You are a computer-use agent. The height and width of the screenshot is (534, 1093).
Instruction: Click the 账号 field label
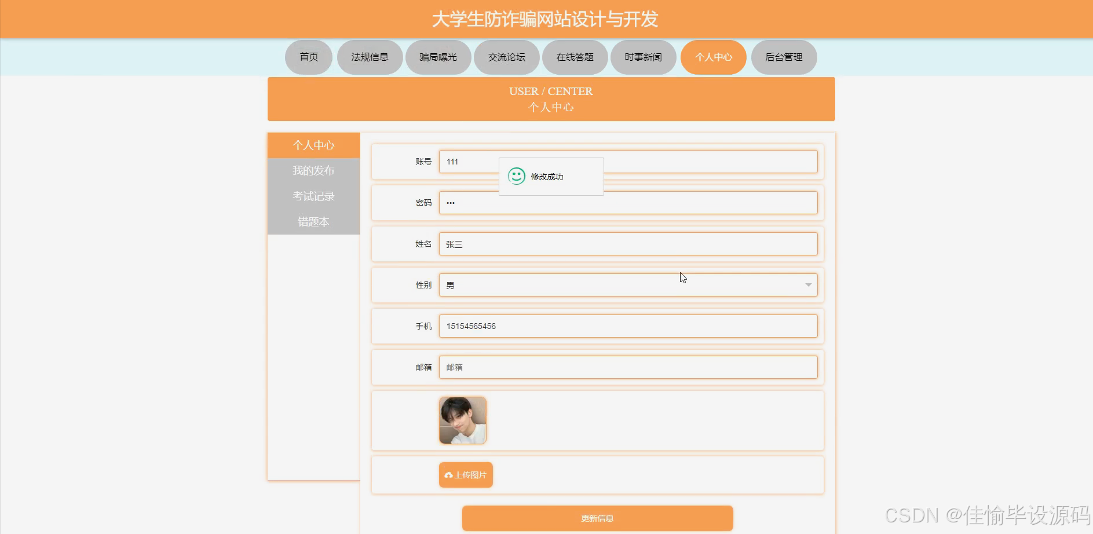tap(423, 162)
